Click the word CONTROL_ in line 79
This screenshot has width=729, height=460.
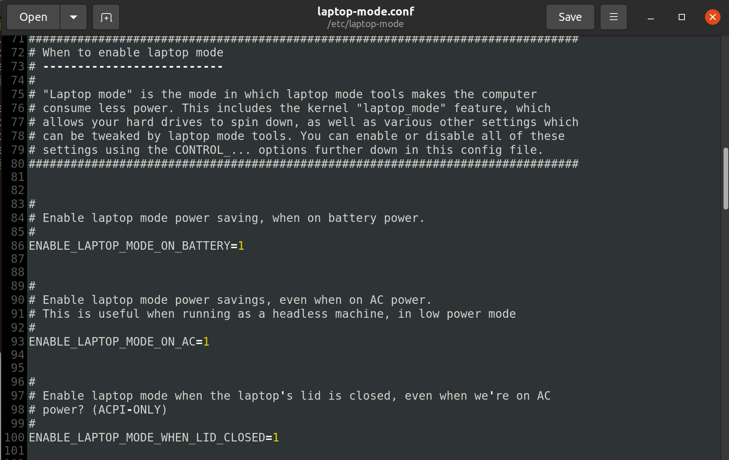[203, 150]
